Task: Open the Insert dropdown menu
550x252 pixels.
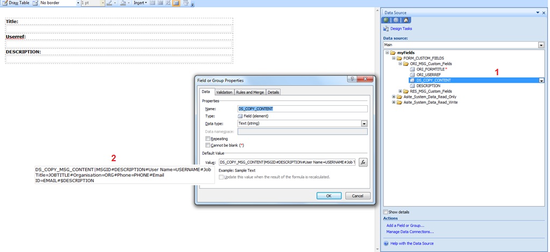Action: click(x=140, y=3)
